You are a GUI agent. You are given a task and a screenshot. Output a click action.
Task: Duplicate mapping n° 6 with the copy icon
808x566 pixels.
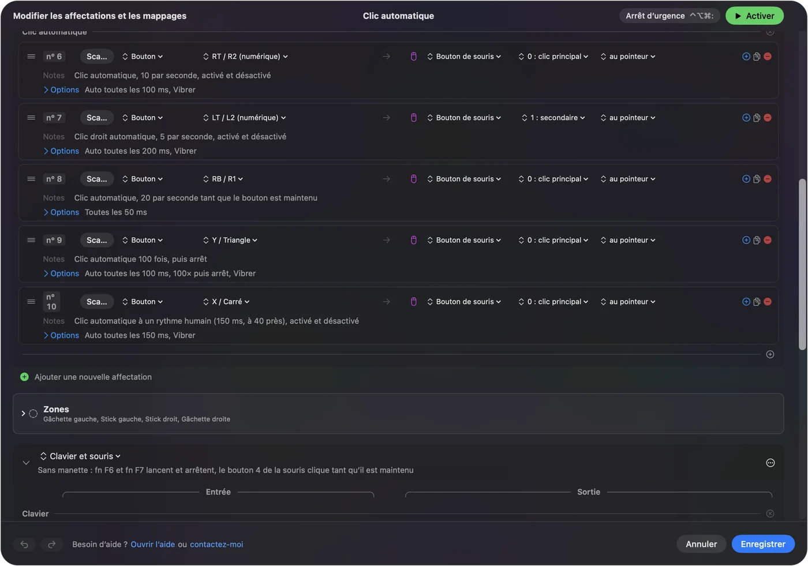coord(757,57)
